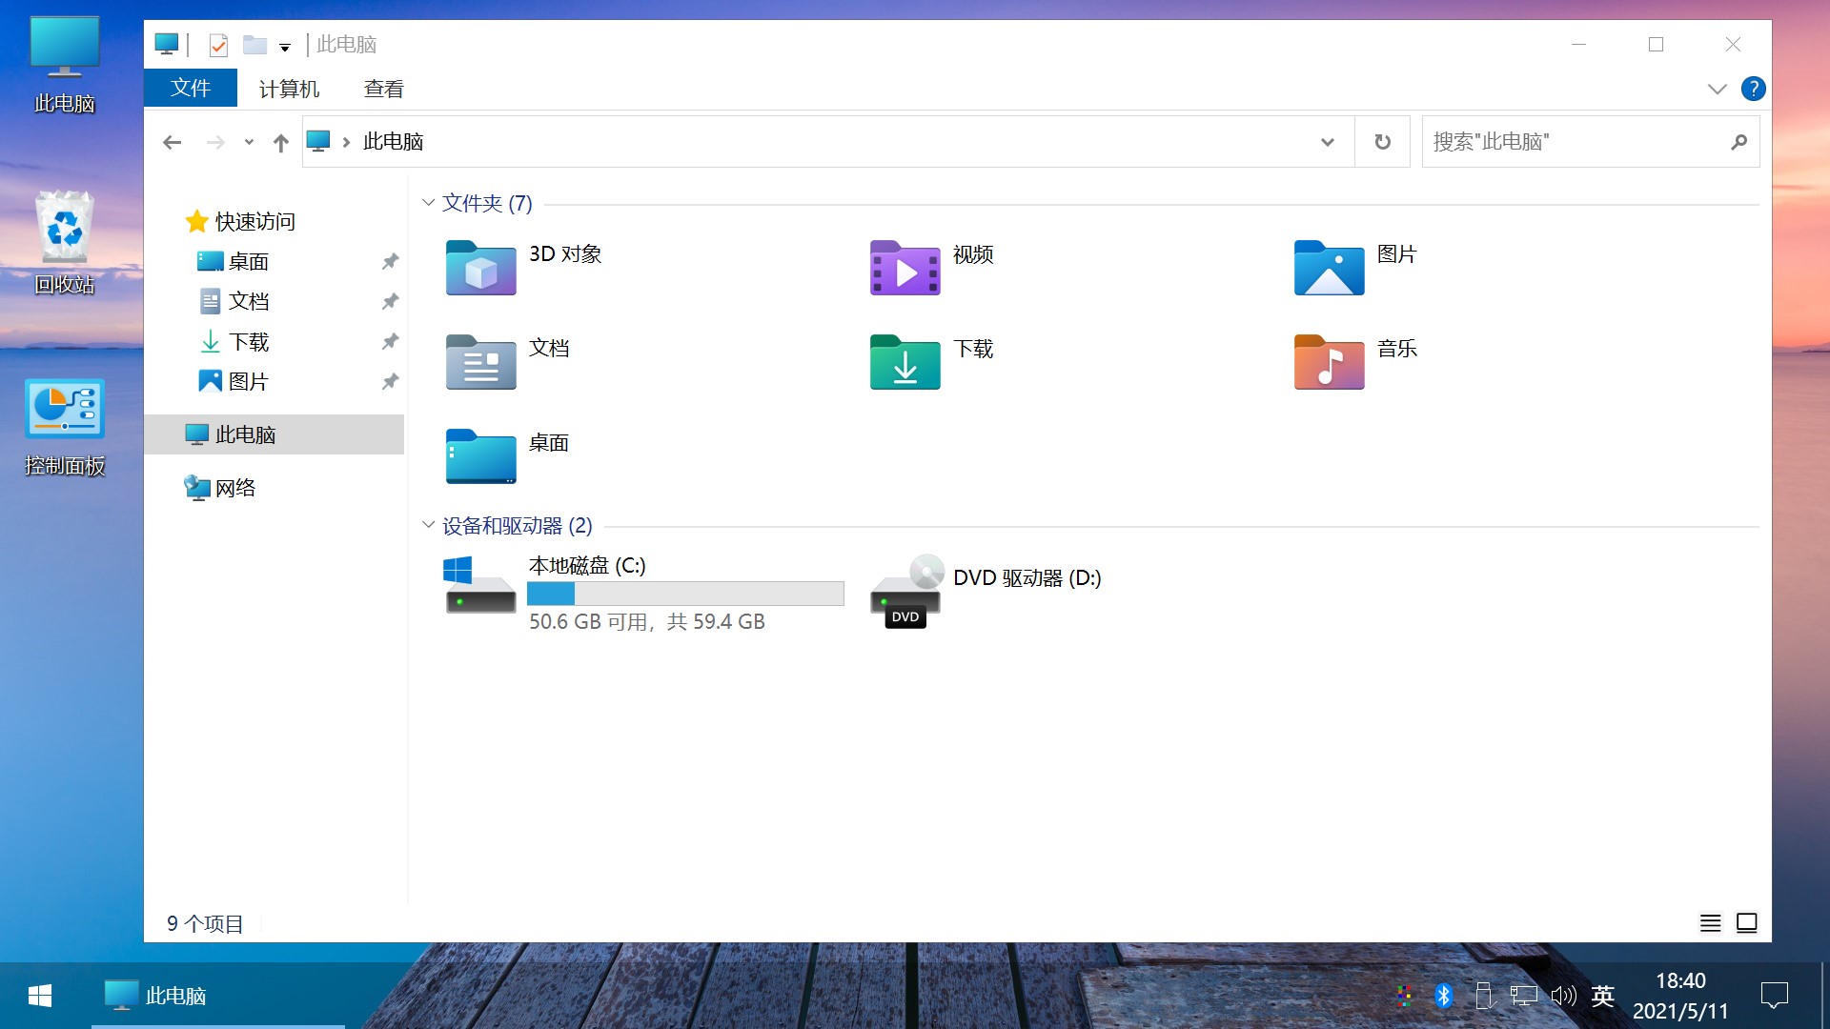Click the C: drive capacity bar
1830x1029 pixels.
pos(685,593)
